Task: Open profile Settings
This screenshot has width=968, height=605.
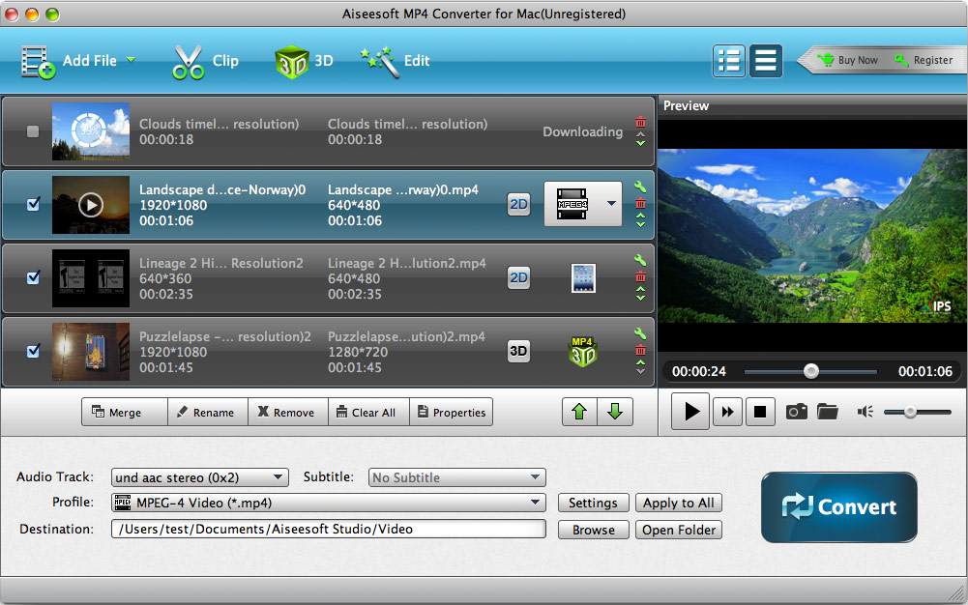Action: coord(593,503)
